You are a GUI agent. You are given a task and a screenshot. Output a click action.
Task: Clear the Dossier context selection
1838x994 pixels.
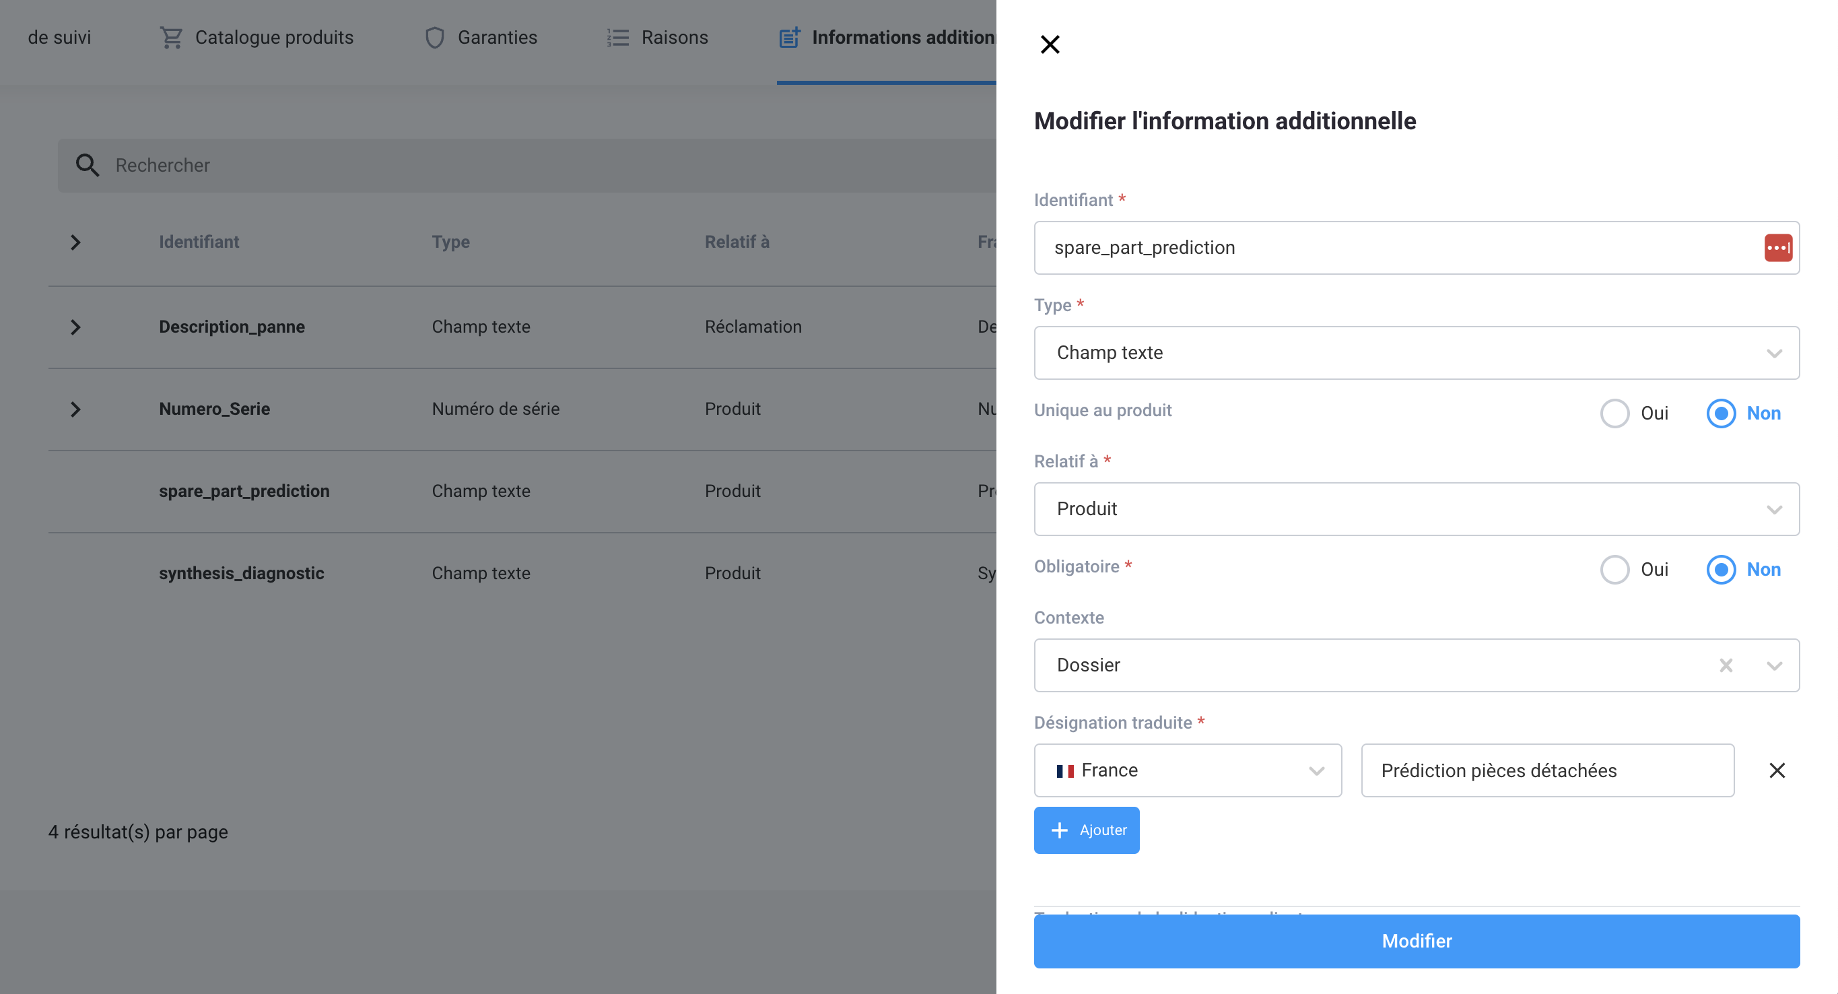point(1726,665)
